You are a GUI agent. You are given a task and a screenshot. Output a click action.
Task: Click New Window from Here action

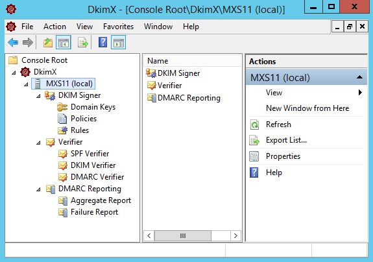click(x=307, y=108)
